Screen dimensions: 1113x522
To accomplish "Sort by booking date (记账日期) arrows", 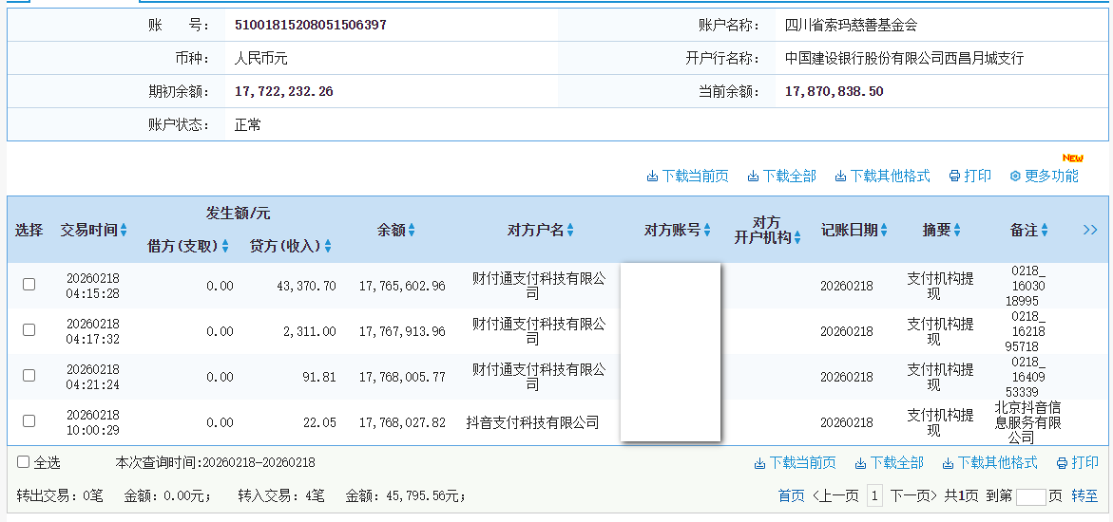I will 884,231.
